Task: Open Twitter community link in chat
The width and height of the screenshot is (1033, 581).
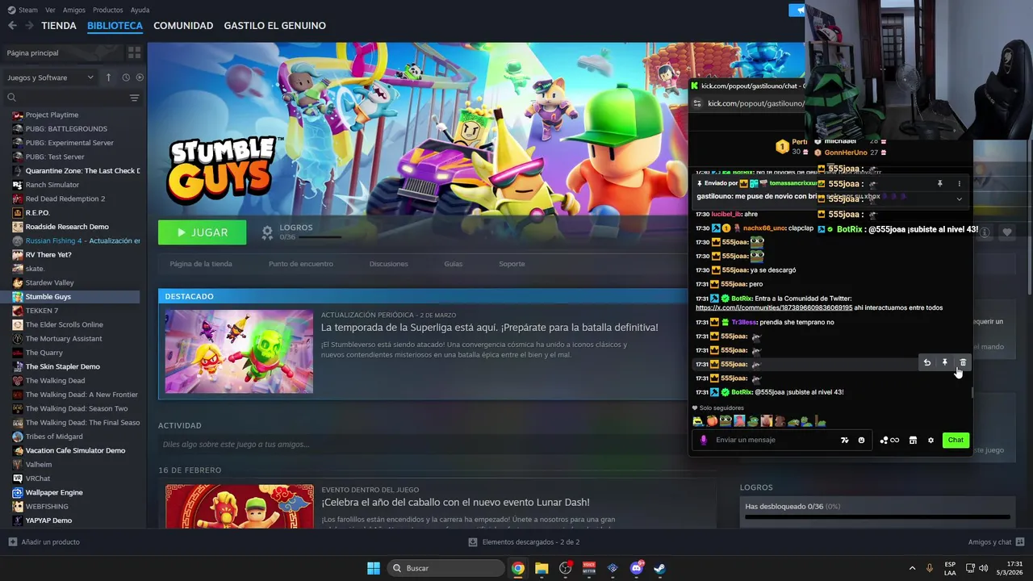Action: [x=773, y=307]
